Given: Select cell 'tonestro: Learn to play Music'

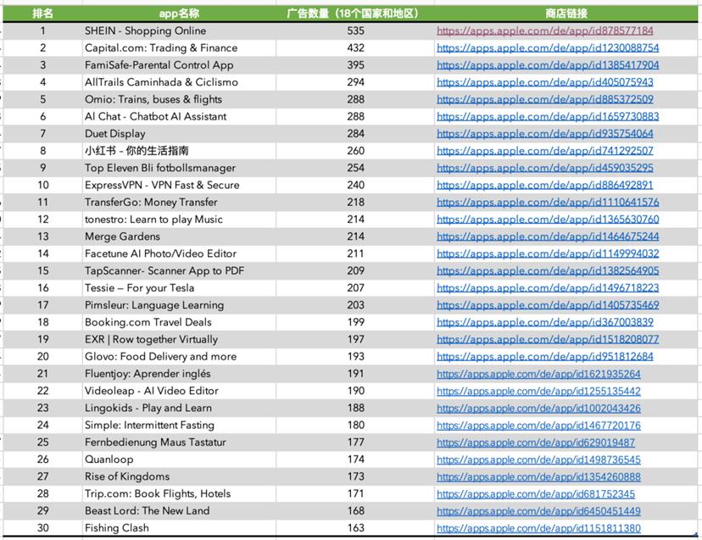Looking at the screenshot, I should [179, 220].
